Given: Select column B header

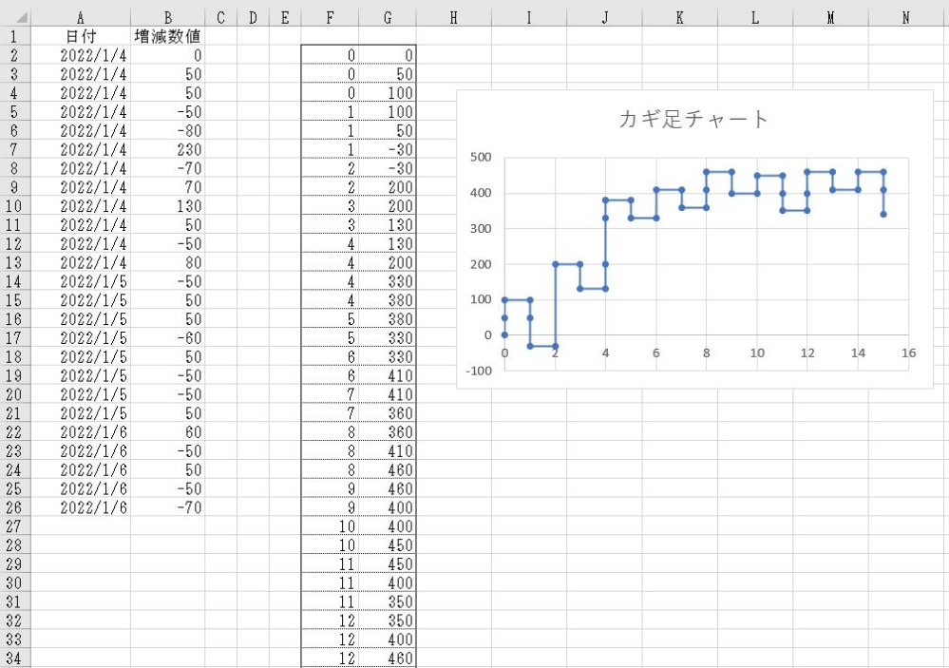Looking at the screenshot, I should pos(167,17).
